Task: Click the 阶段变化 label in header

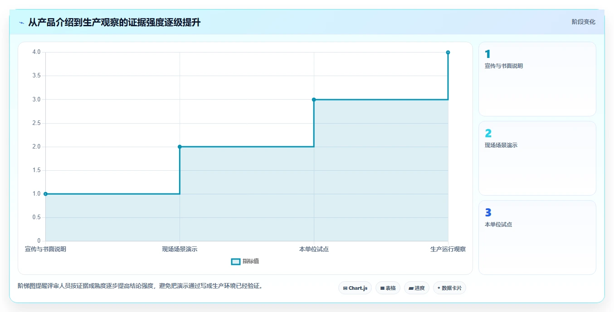Action: tap(583, 22)
